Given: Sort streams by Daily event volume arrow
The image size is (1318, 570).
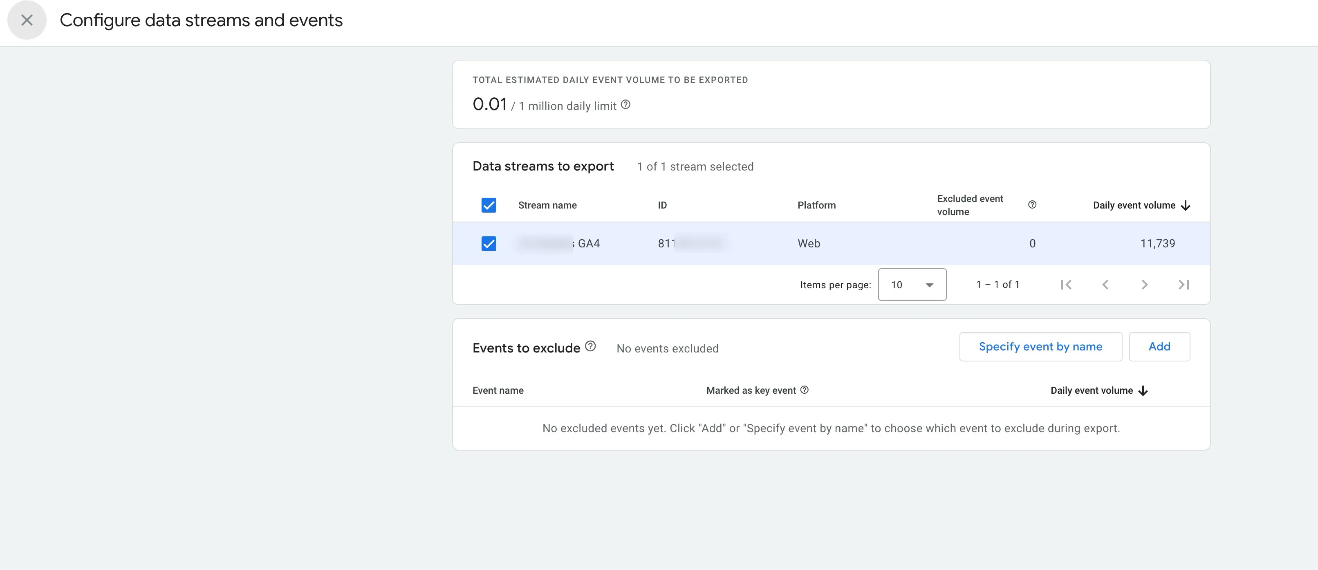Looking at the screenshot, I should [1186, 206].
